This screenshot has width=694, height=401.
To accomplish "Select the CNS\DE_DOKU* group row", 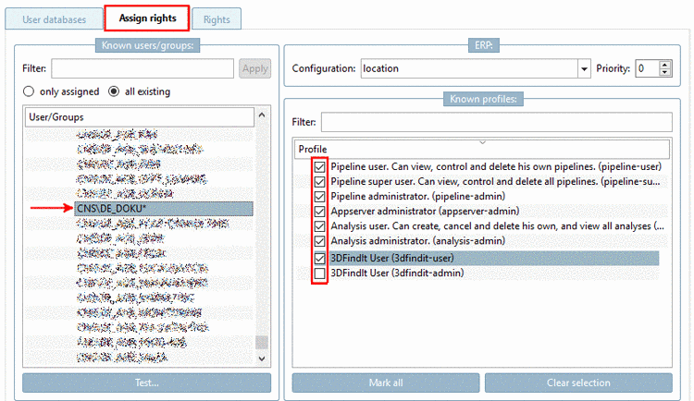I will 164,209.
